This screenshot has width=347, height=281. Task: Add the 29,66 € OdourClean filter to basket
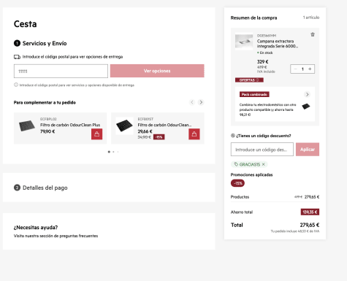point(194,134)
